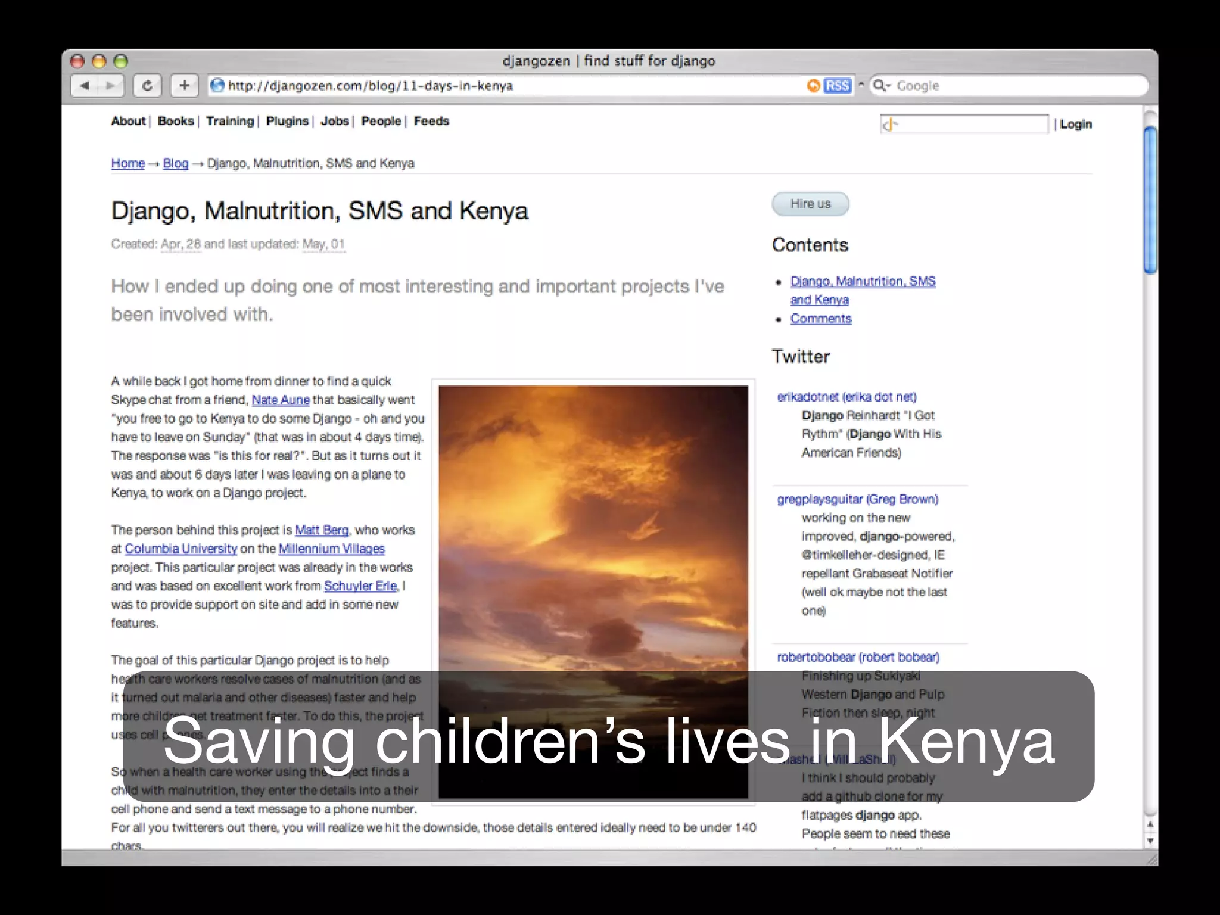This screenshot has width=1220, height=915.
Task: Jump to Comments in Contents list
Action: (x=821, y=319)
